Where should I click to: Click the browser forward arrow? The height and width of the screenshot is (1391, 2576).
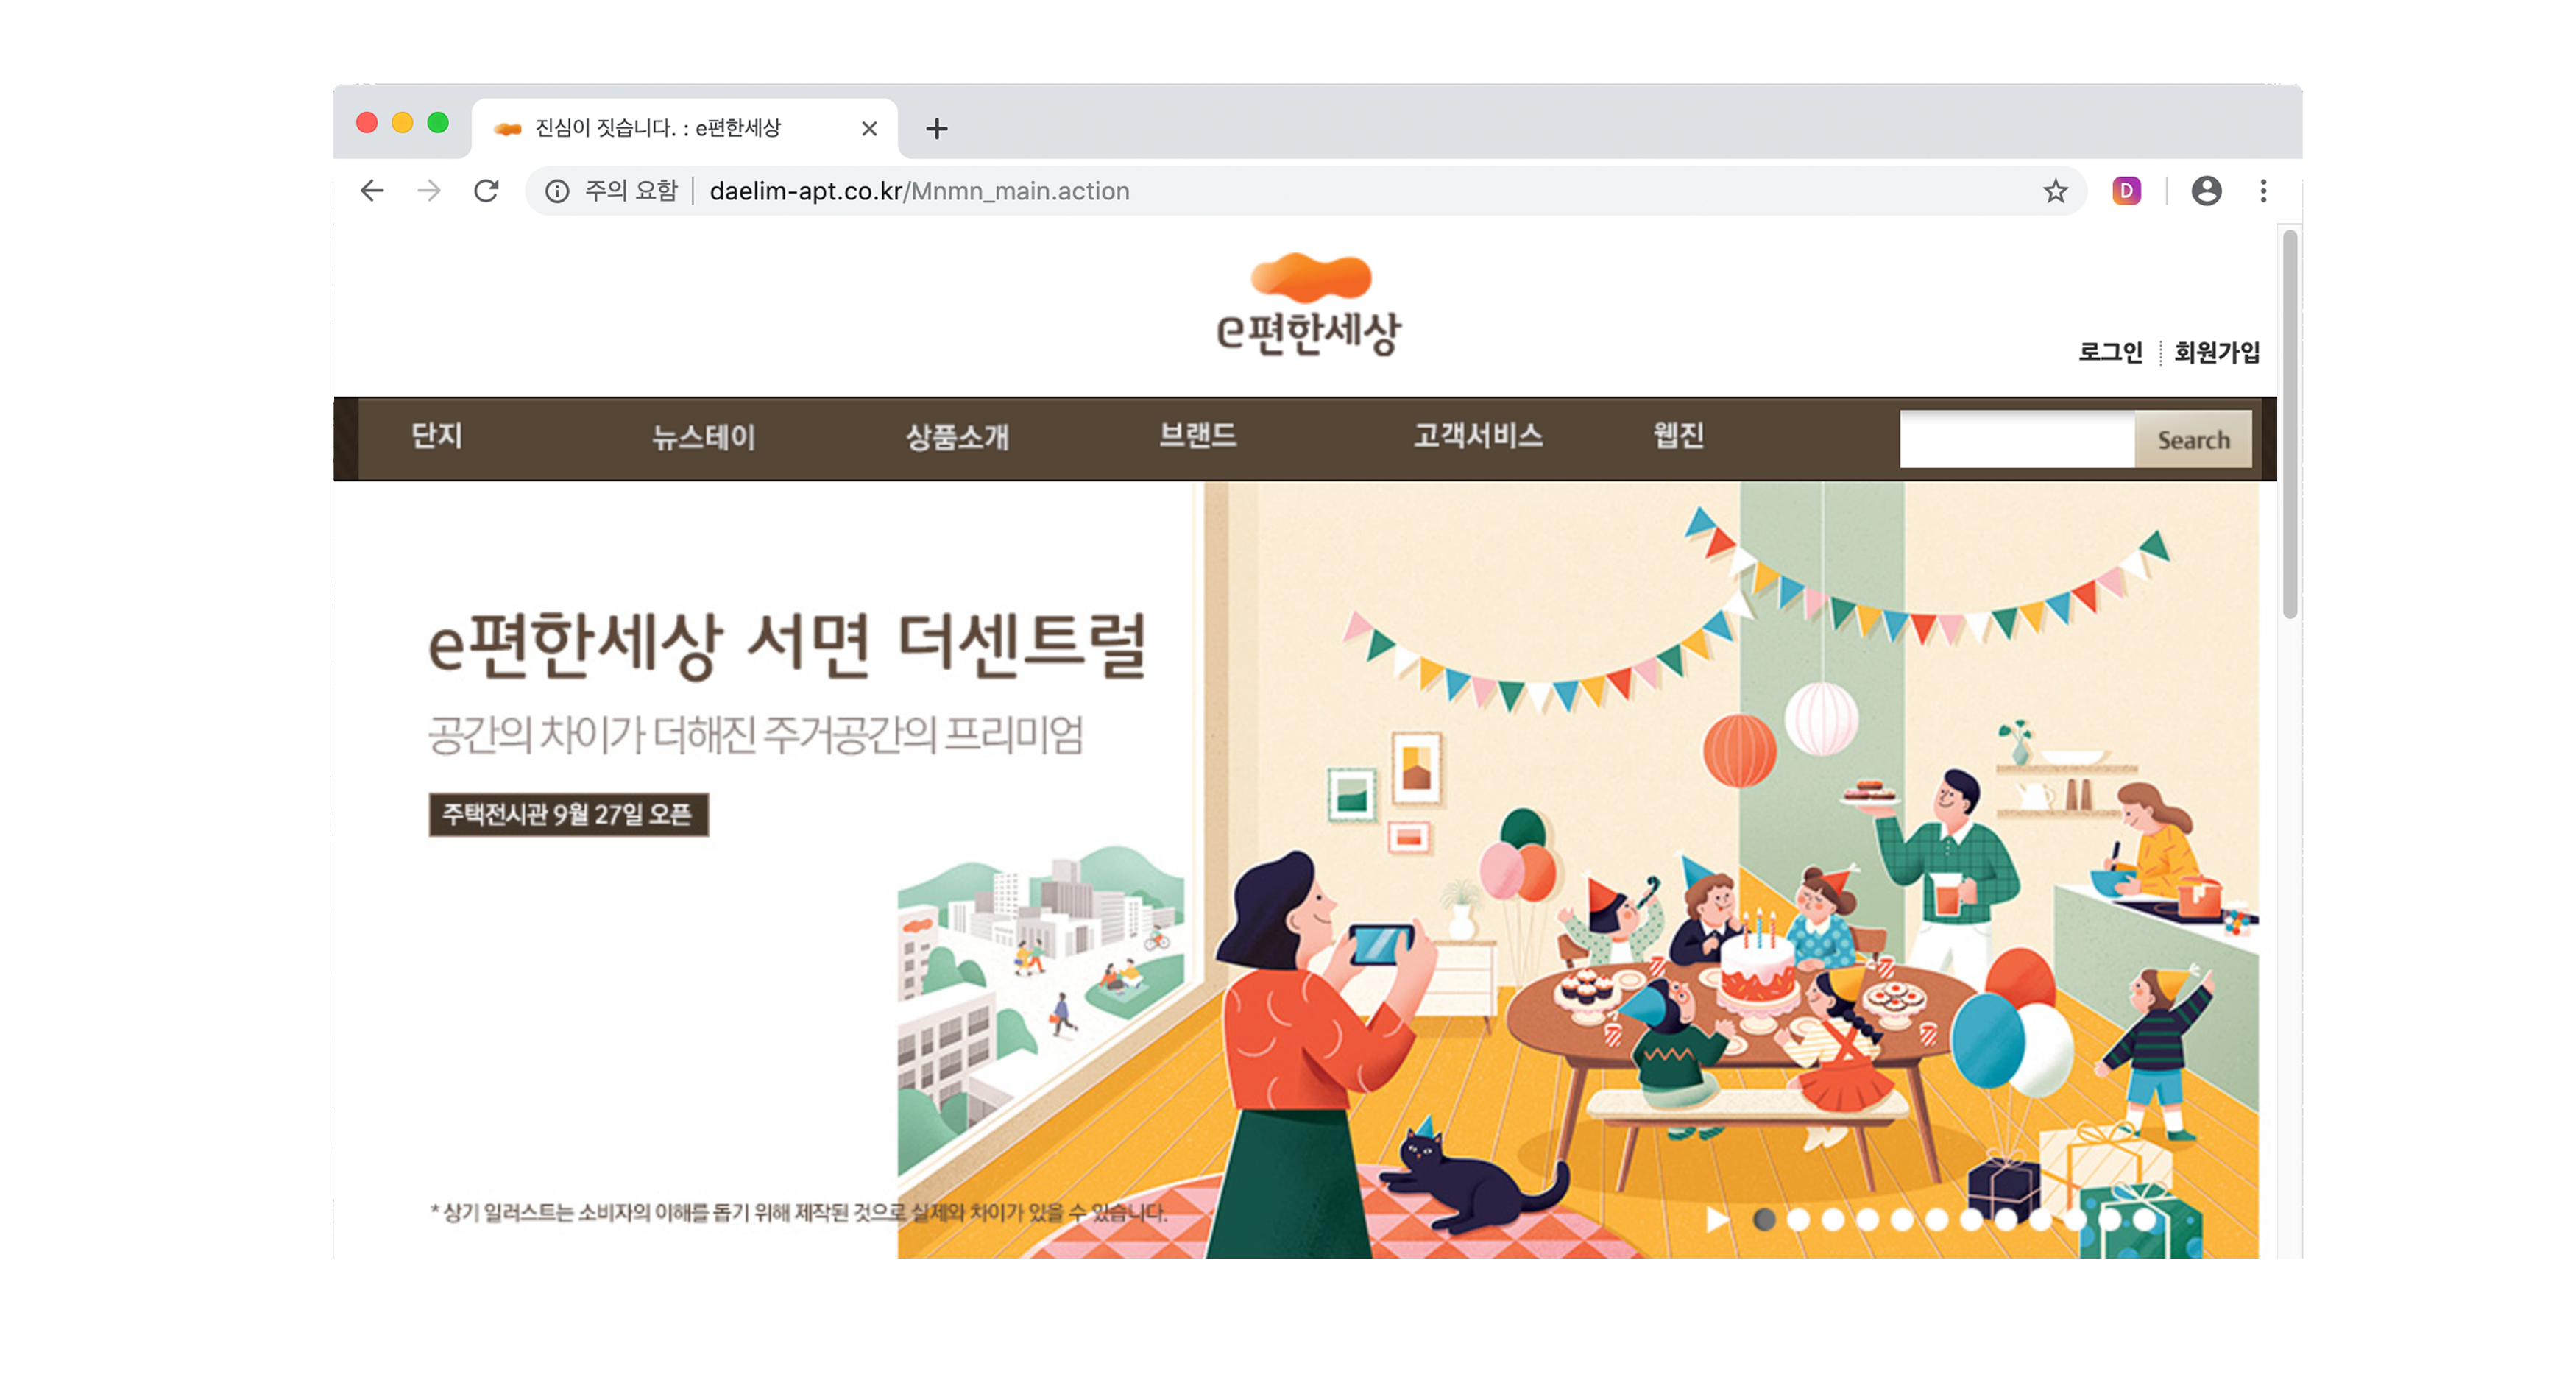pyautogui.click(x=429, y=191)
